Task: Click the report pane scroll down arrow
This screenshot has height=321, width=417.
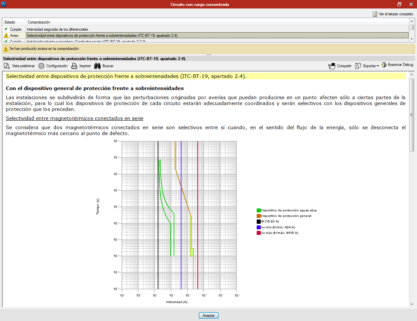Action: pyautogui.click(x=412, y=304)
